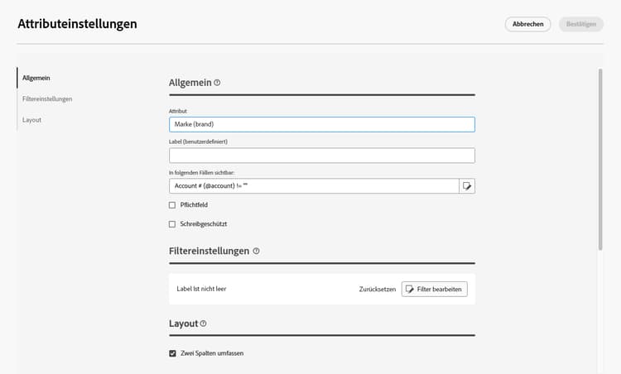
Task: Click the pencil icon in Filter bearbeiten
Action: coord(410,289)
